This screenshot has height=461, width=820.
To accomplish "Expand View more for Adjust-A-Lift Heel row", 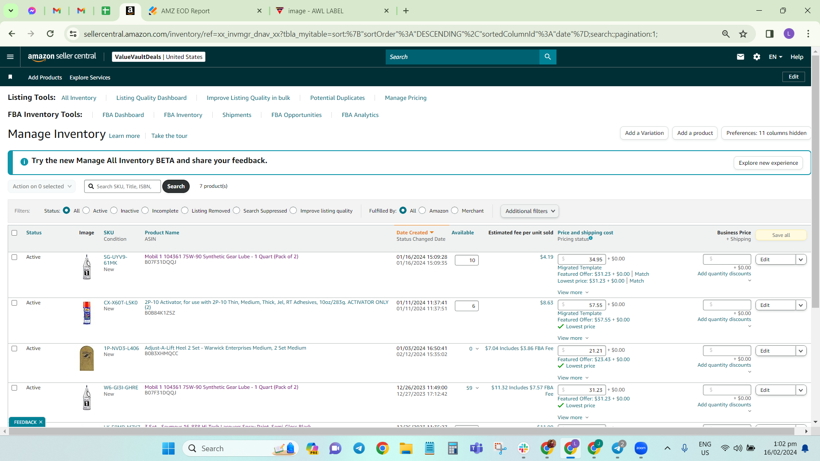I will tap(573, 378).
